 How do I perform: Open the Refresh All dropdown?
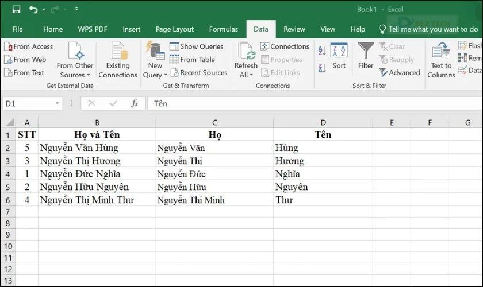pyautogui.click(x=246, y=60)
